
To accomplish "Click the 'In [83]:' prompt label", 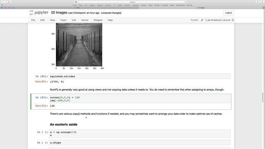I will click(x=41, y=98).
